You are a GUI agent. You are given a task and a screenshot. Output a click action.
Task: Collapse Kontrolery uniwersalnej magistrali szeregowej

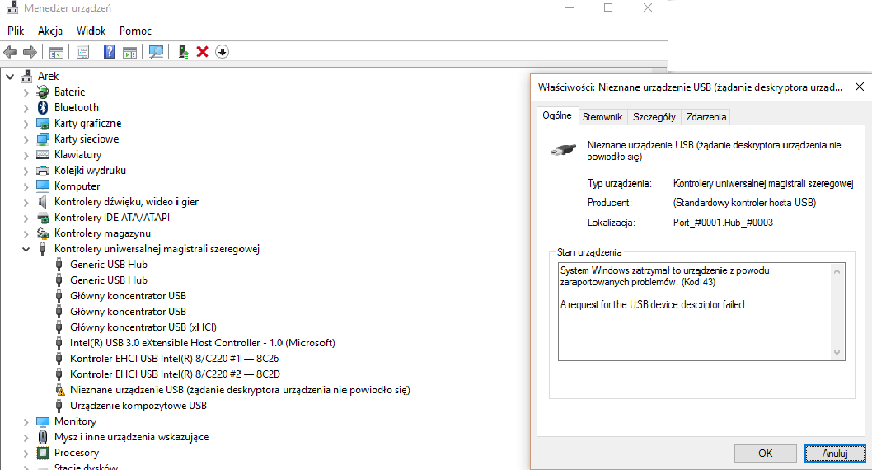tap(26, 249)
